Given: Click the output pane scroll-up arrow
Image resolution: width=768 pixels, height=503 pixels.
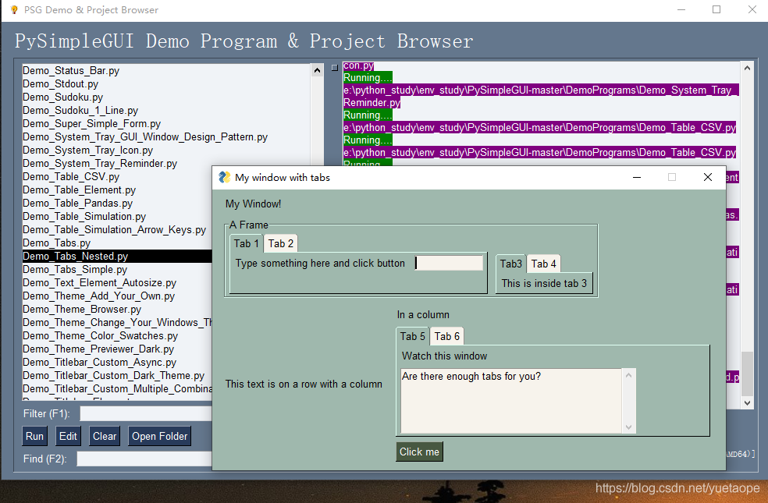Looking at the screenshot, I should [x=747, y=69].
